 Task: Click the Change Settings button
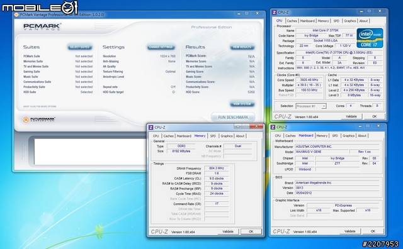pyautogui.click(x=161, y=47)
